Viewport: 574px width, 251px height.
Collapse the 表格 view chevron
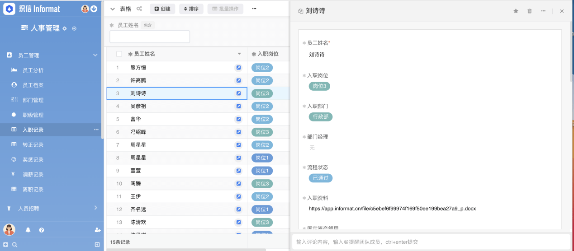click(113, 9)
